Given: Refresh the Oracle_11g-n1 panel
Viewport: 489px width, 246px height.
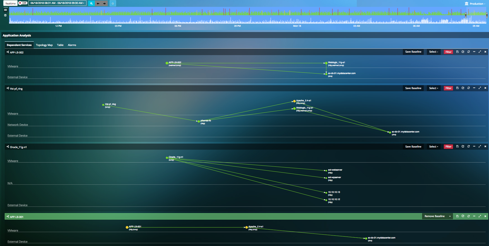Looking at the screenshot, I should coord(469,146).
